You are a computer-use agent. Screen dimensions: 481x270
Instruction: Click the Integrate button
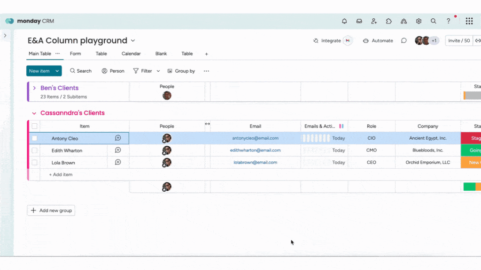pos(327,41)
